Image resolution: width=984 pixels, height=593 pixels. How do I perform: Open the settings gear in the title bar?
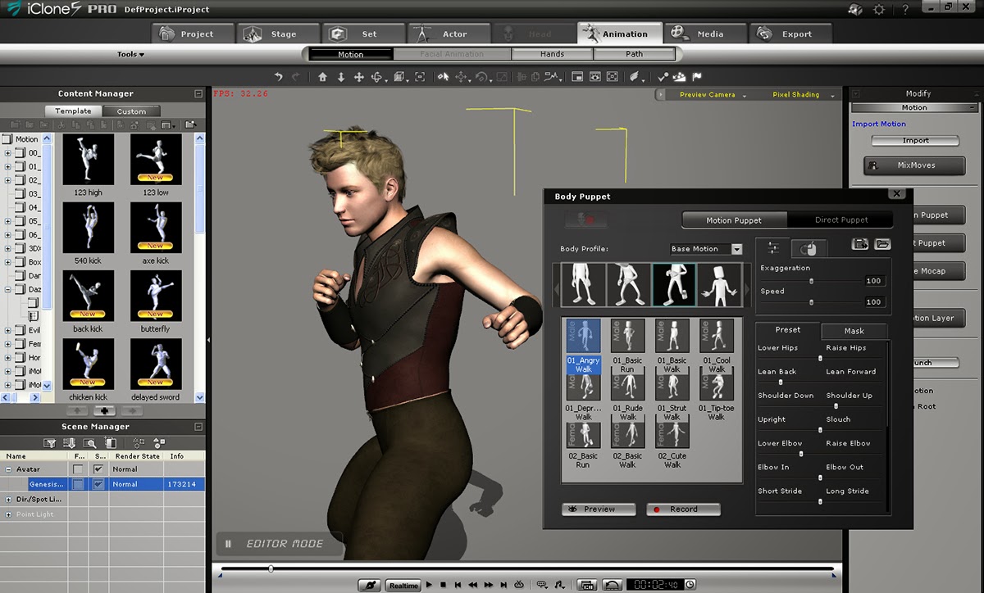pos(880,9)
